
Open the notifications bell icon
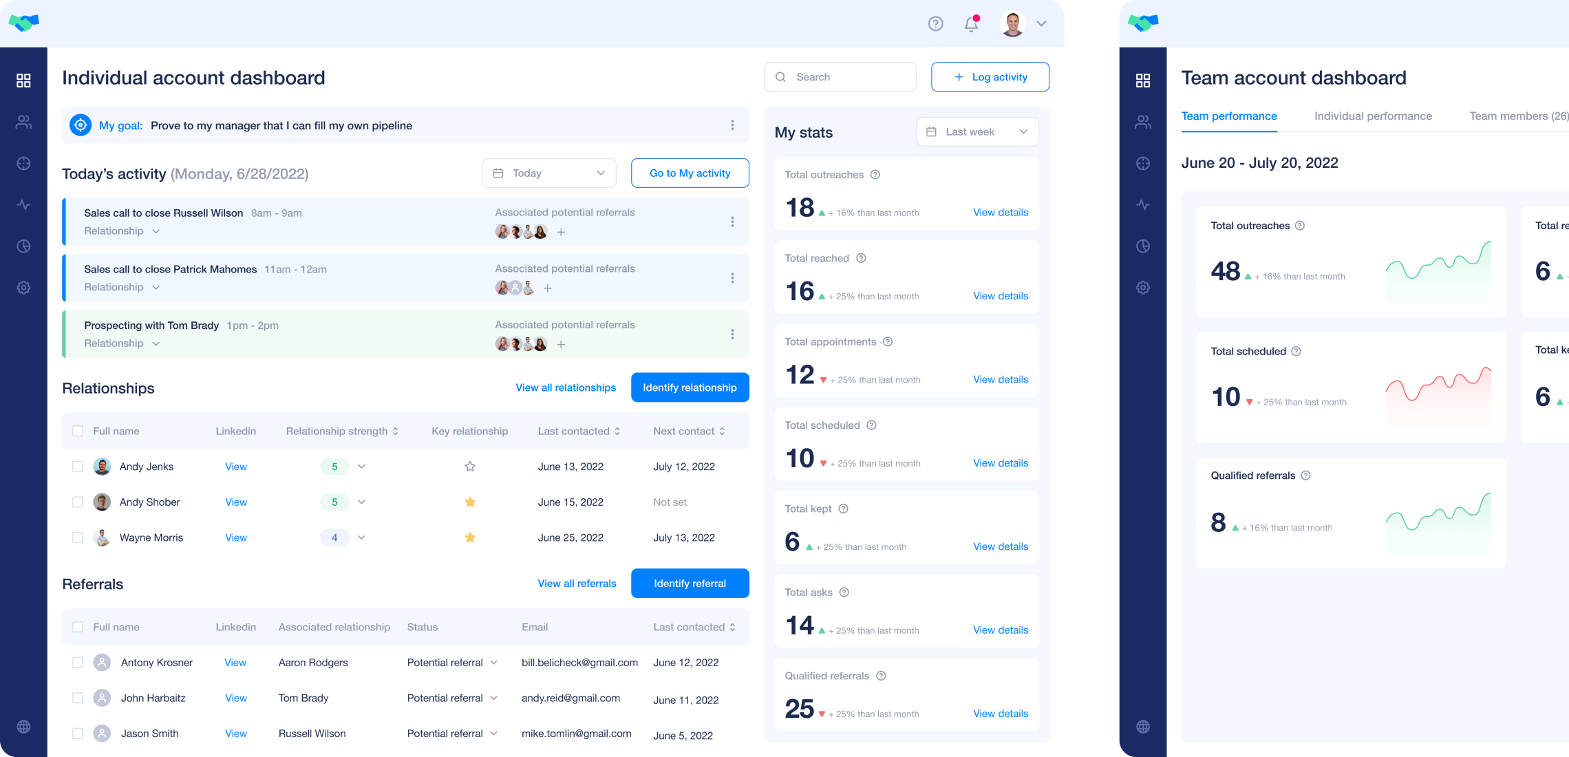point(971,24)
